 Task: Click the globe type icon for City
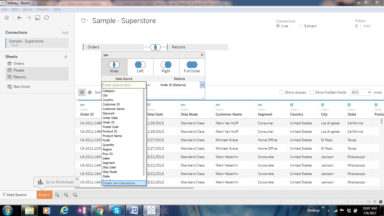click(x=323, y=105)
